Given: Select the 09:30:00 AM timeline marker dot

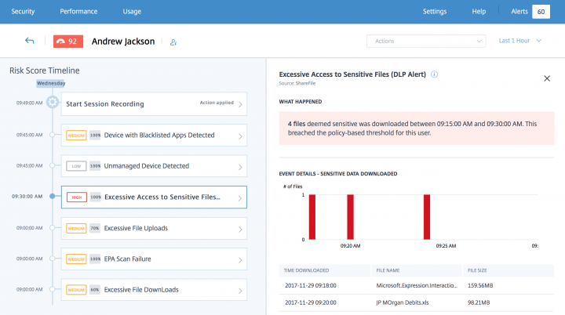Looking at the screenshot, I should 53,197.
